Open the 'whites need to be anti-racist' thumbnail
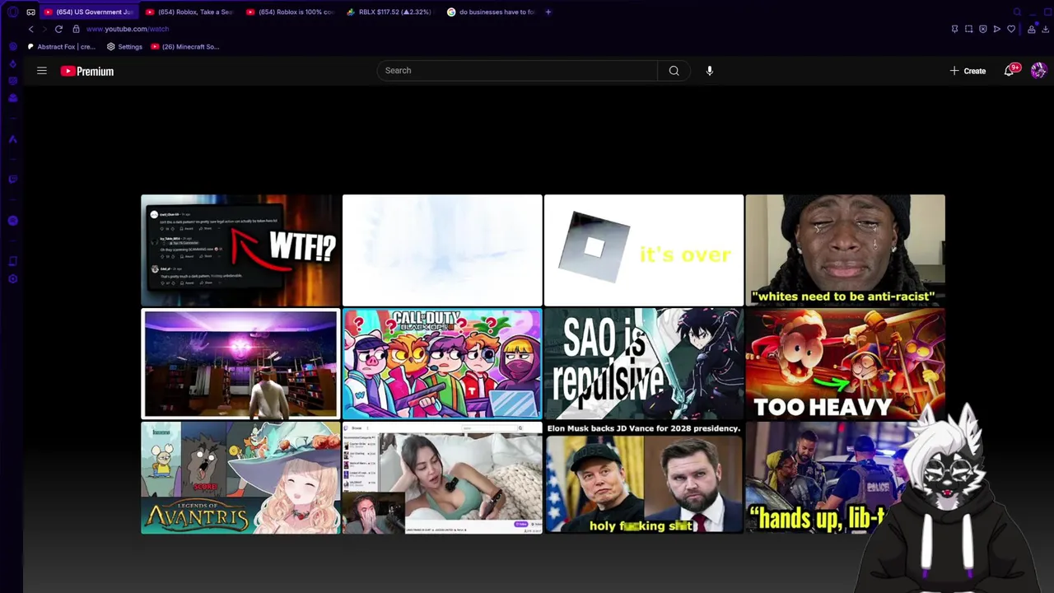Viewport: 1054px width, 593px height. [x=846, y=250]
